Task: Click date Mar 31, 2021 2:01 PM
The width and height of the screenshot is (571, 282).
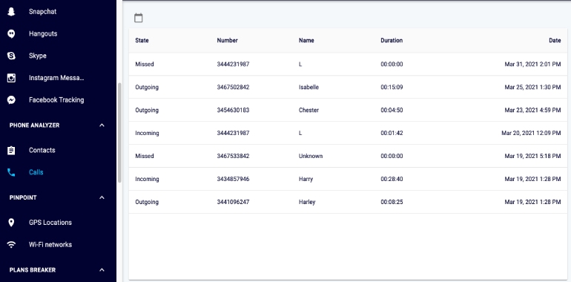Action: point(532,64)
